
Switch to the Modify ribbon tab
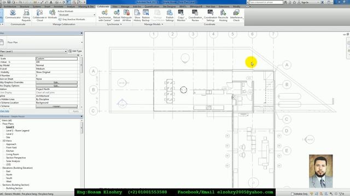237,7
